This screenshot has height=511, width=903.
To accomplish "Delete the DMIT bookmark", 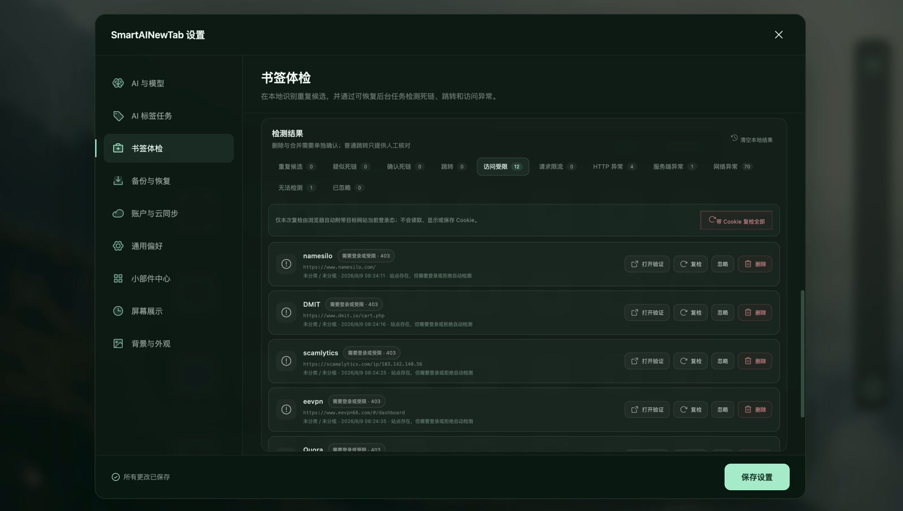I will point(755,312).
